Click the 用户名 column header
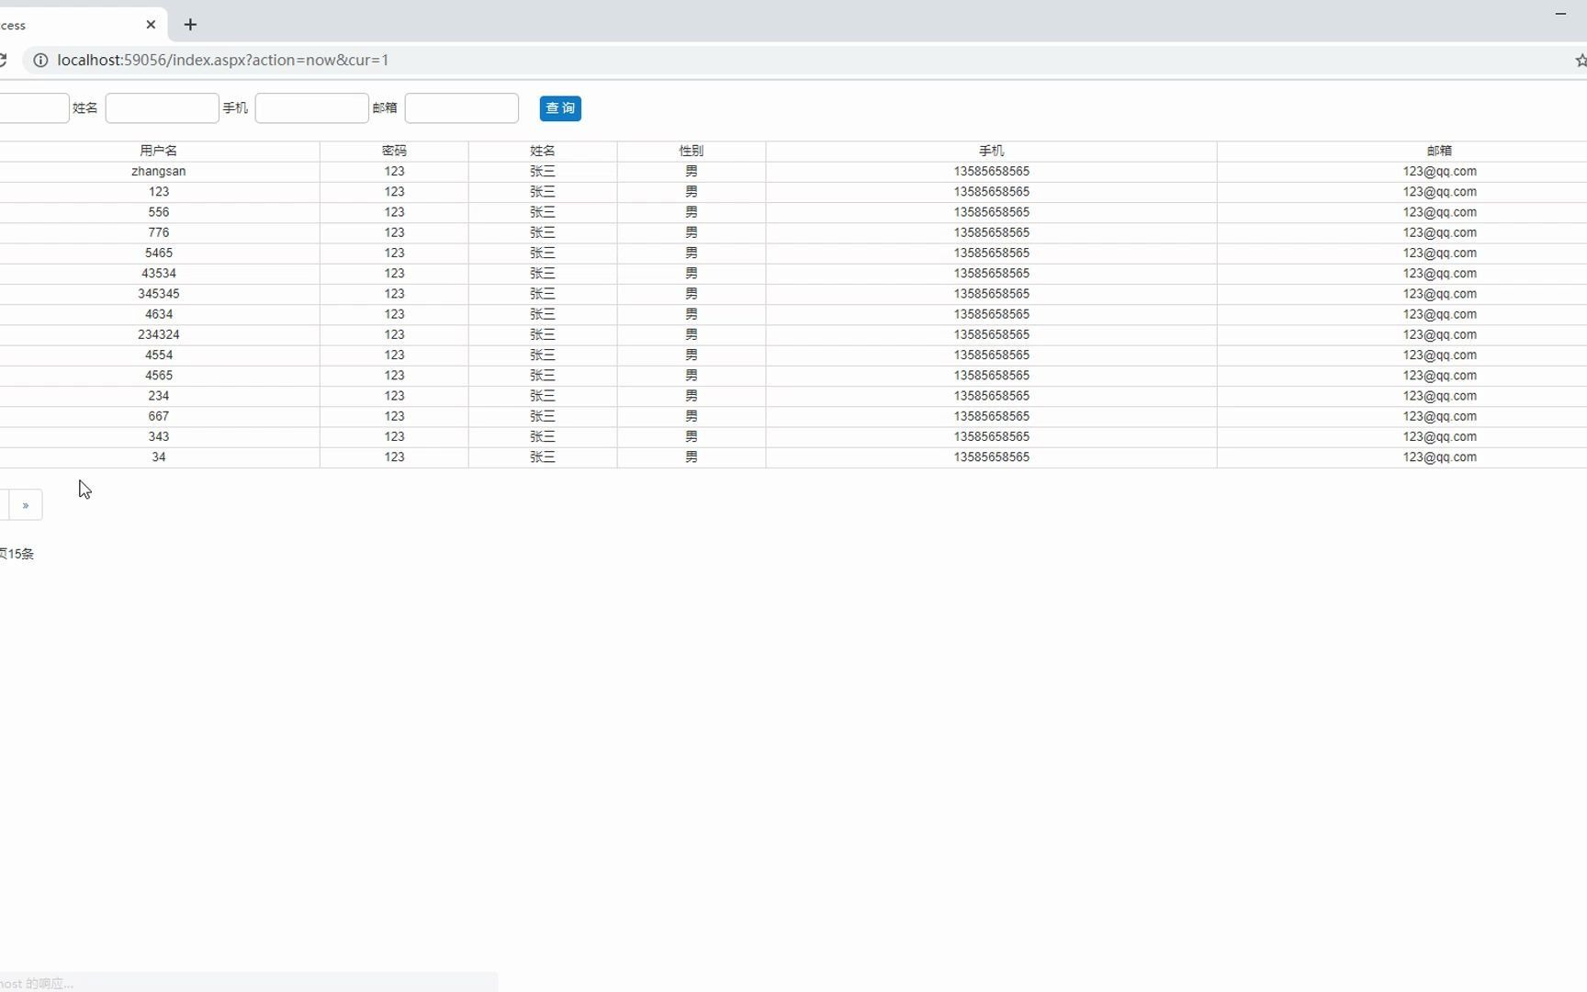 click(x=159, y=151)
